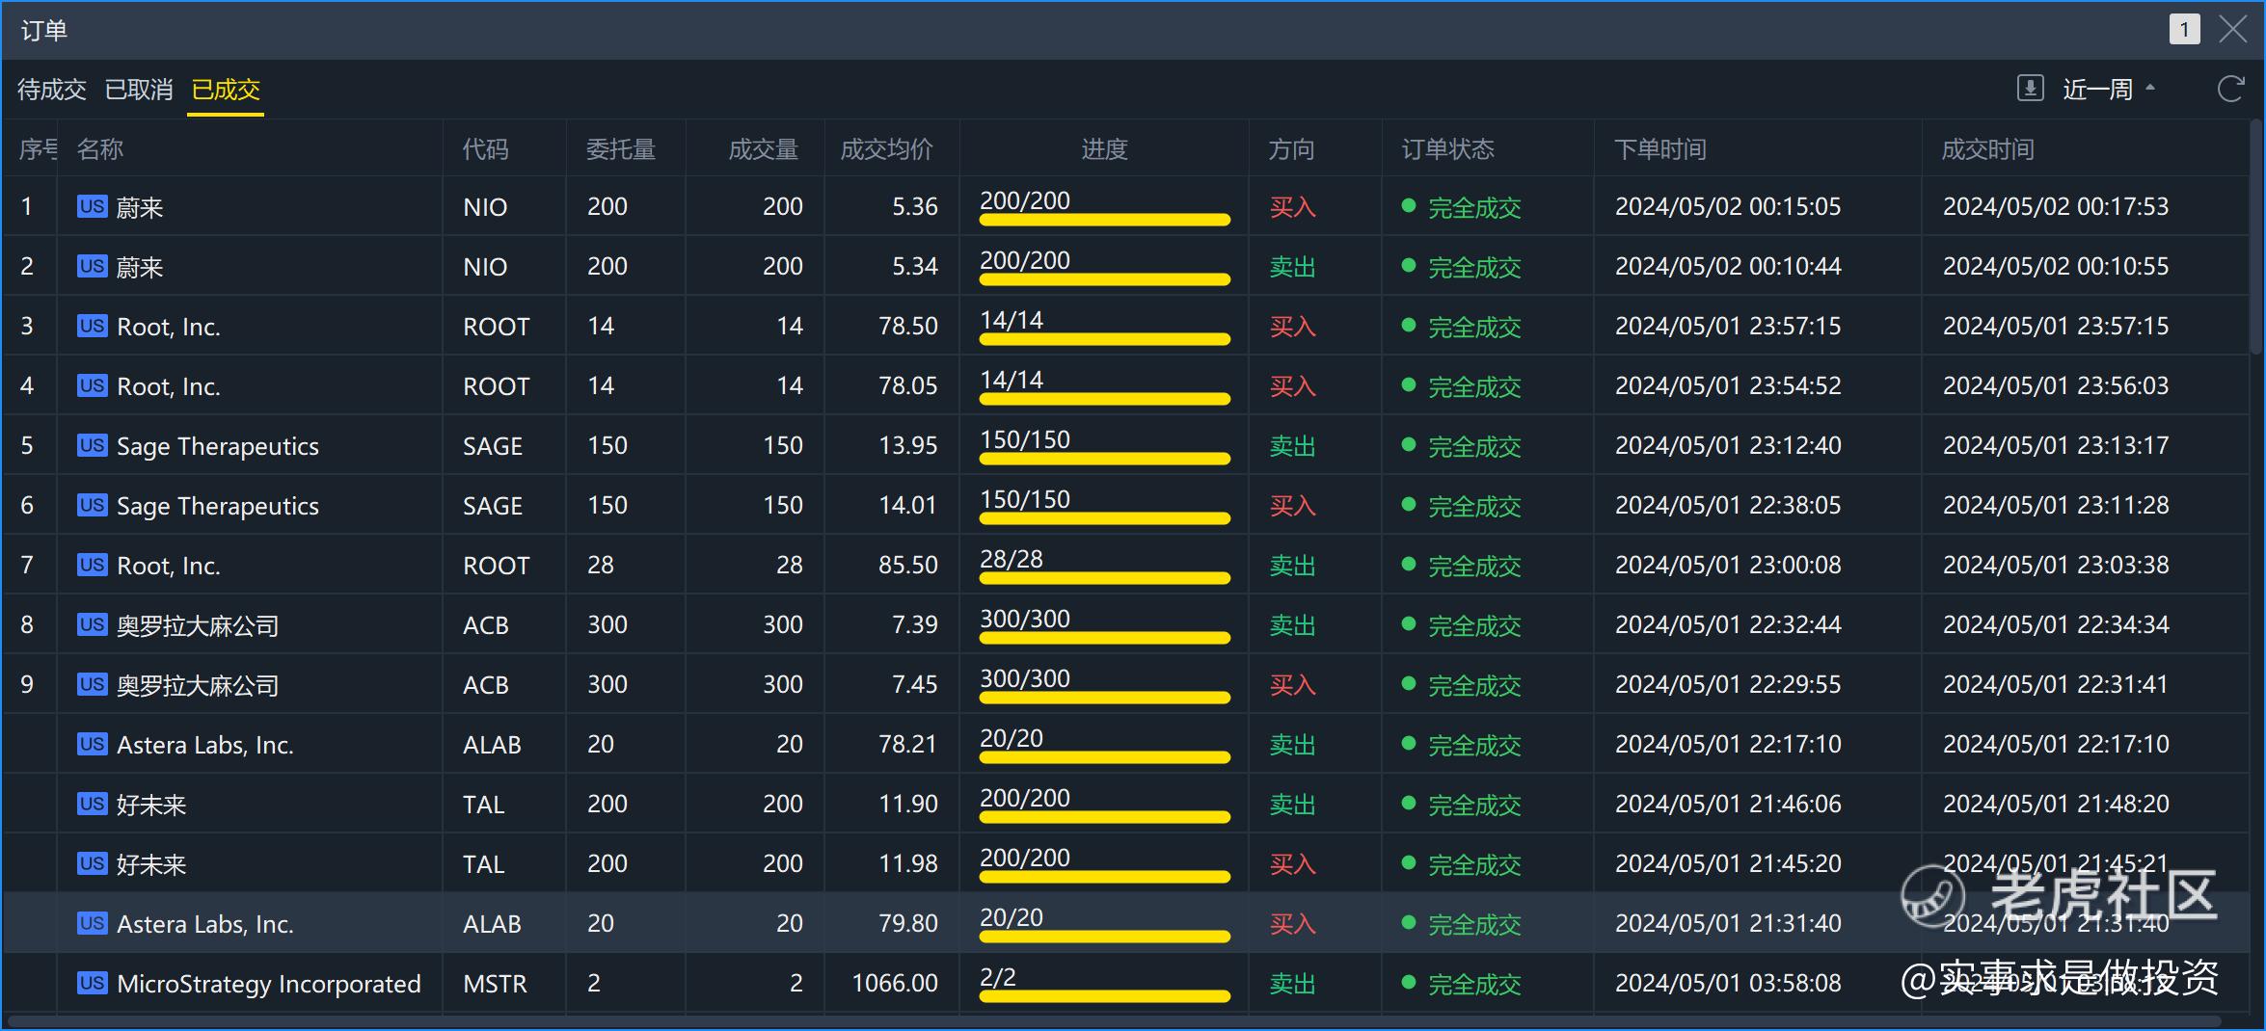Click the US badge on row 8 奥罗拉大麻公司
This screenshot has height=1031, width=2266.
pos(93,624)
